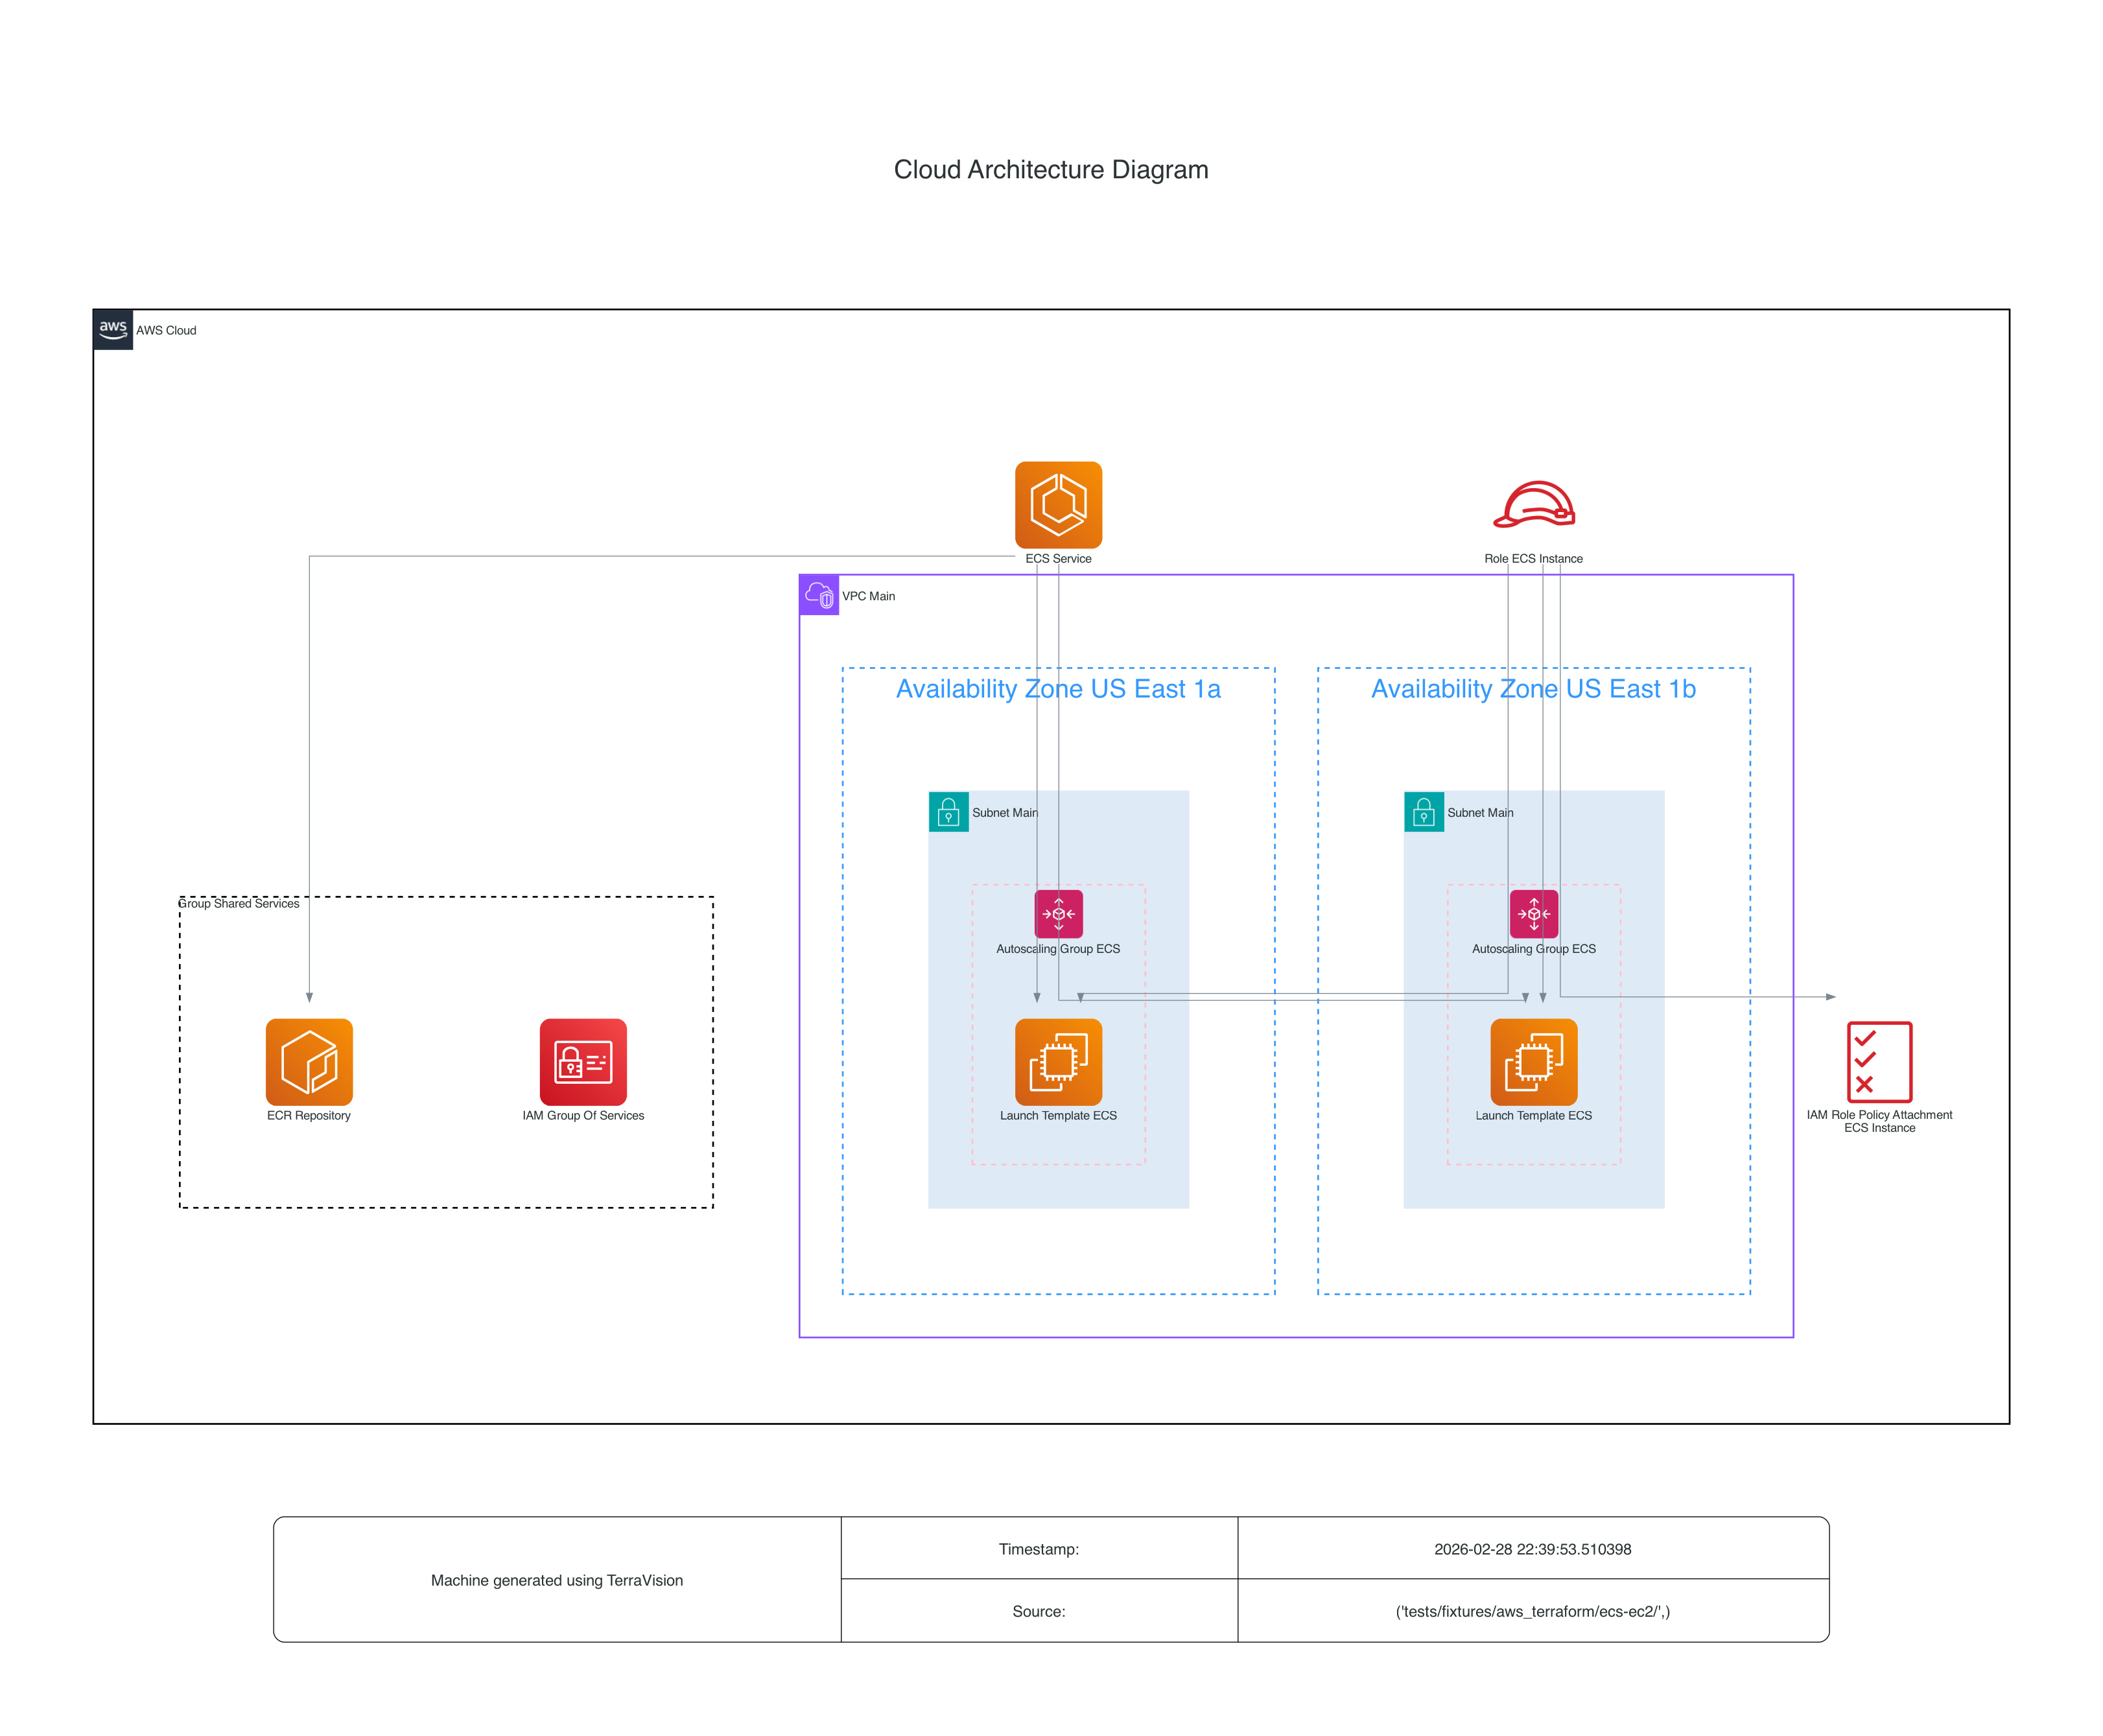The height and width of the screenshot is (1736, 2103).
Task: Select the ECR Repository icon
Action: coord(309,1062)
